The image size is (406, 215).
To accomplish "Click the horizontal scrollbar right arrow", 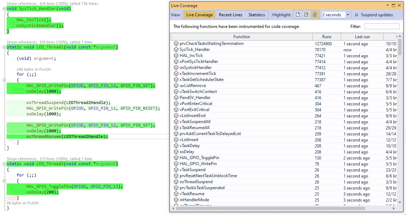I will pyautogui.click(x=394, y=208).
